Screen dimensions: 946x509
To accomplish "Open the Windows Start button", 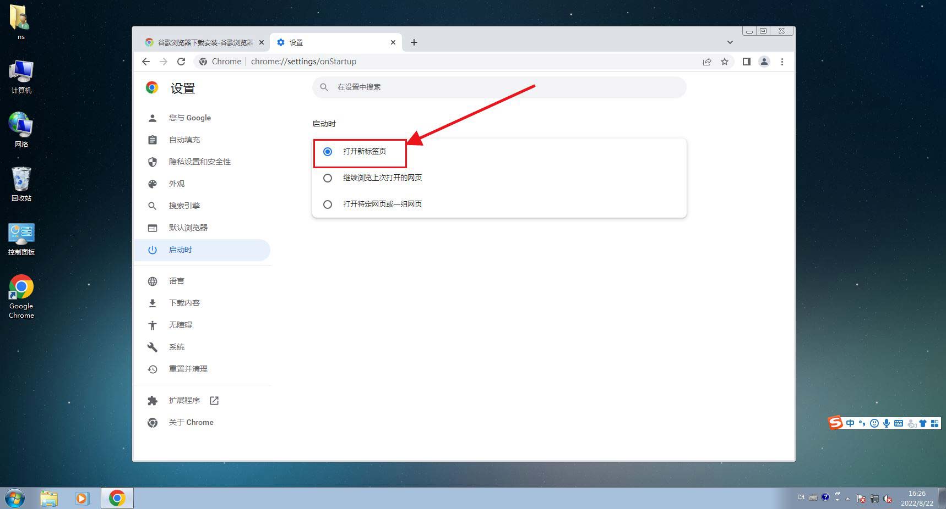I will click(15, 498).
